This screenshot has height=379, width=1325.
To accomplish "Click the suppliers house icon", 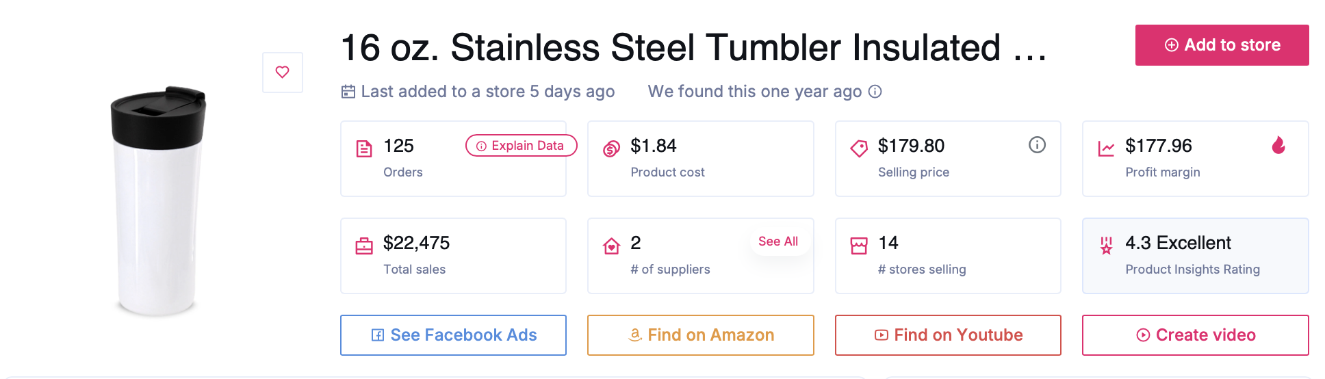I will point(611,246).
